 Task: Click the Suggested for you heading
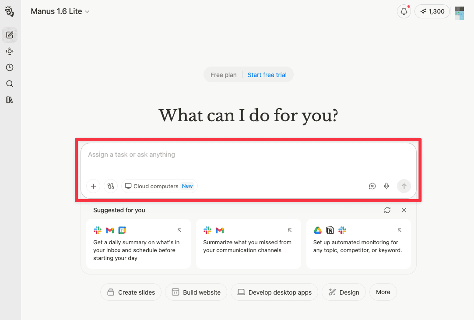coord(119,210)
